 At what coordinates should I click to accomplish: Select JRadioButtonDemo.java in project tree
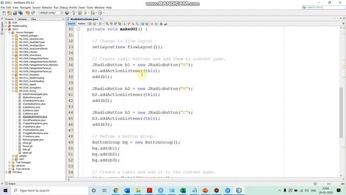point(35,117)
